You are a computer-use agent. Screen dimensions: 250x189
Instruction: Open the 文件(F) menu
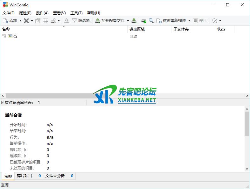tap(9, 13)
